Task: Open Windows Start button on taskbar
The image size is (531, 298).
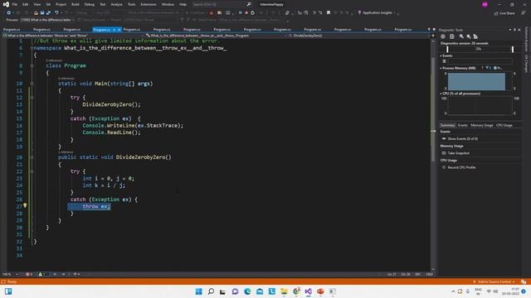Action: click(199, 291)
